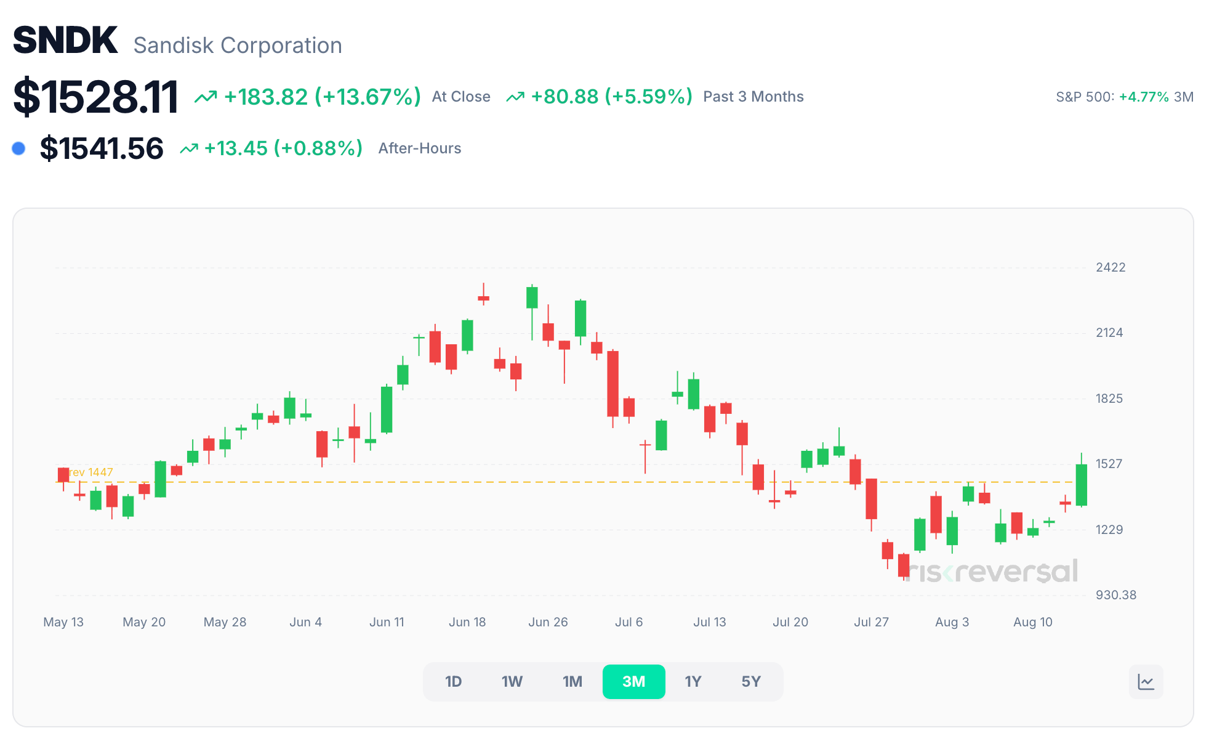Click the trend arrow beside +183.82
The width and height of the screenshot is (1209, 744).
coord(206,97)
